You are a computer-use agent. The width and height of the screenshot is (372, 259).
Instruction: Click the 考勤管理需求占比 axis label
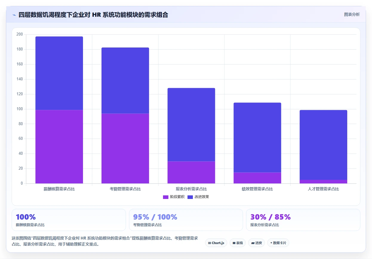tap(125, 189)
